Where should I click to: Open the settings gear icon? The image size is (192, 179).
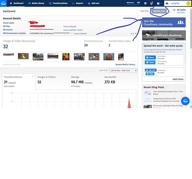(x=145, y=4)
